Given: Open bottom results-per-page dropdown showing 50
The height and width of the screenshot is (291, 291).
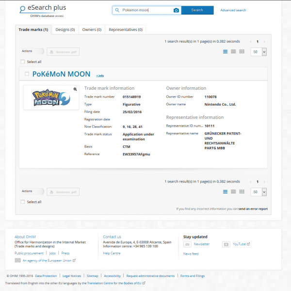Looking at the screenshot, I should click(x=259, y=192).
